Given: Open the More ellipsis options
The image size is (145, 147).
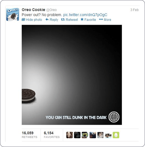Looking at the screenshot, I should tap(105, 20).
